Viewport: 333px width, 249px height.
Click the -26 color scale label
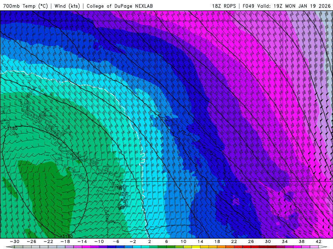pyautogui.click(x=32, y=242)
